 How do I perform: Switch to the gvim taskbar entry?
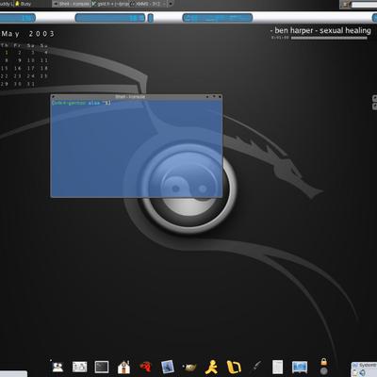pyautogui.click(x=109, y=4)
